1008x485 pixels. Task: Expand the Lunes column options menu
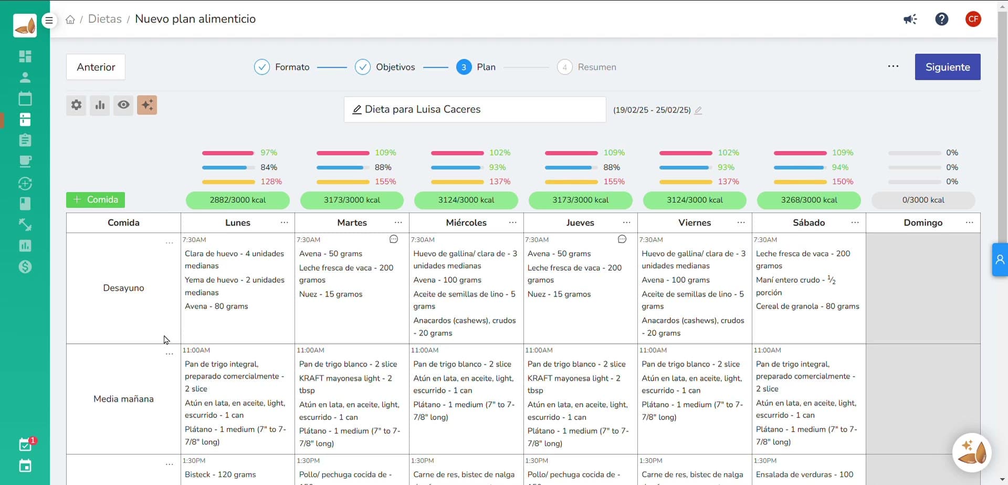pyautogui.click(x=284, y=223)
